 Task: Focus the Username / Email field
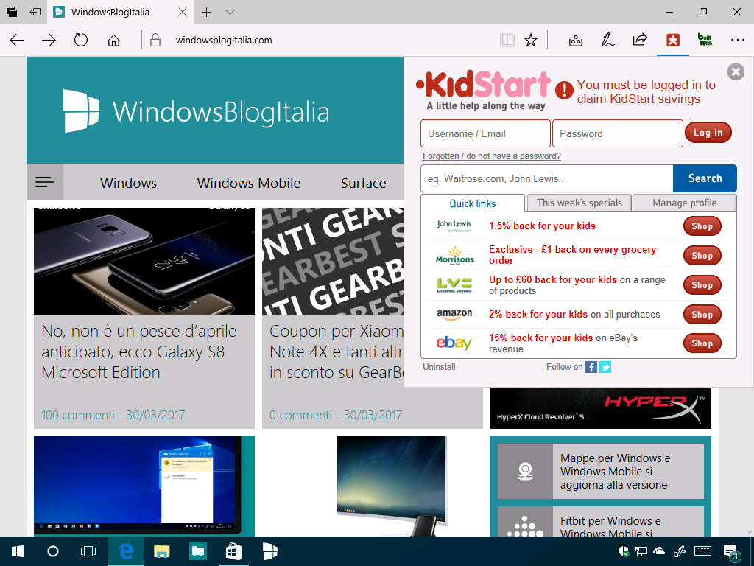485,133
